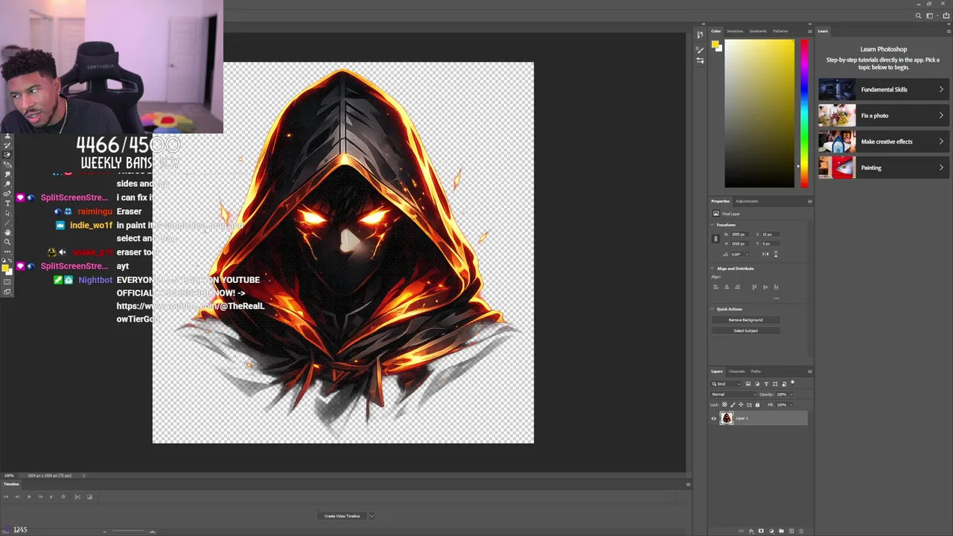Image resolution: width=953 pixels, height=536 pixels.
Task: Open the Painting tutorial
Action: pos(883,167)
